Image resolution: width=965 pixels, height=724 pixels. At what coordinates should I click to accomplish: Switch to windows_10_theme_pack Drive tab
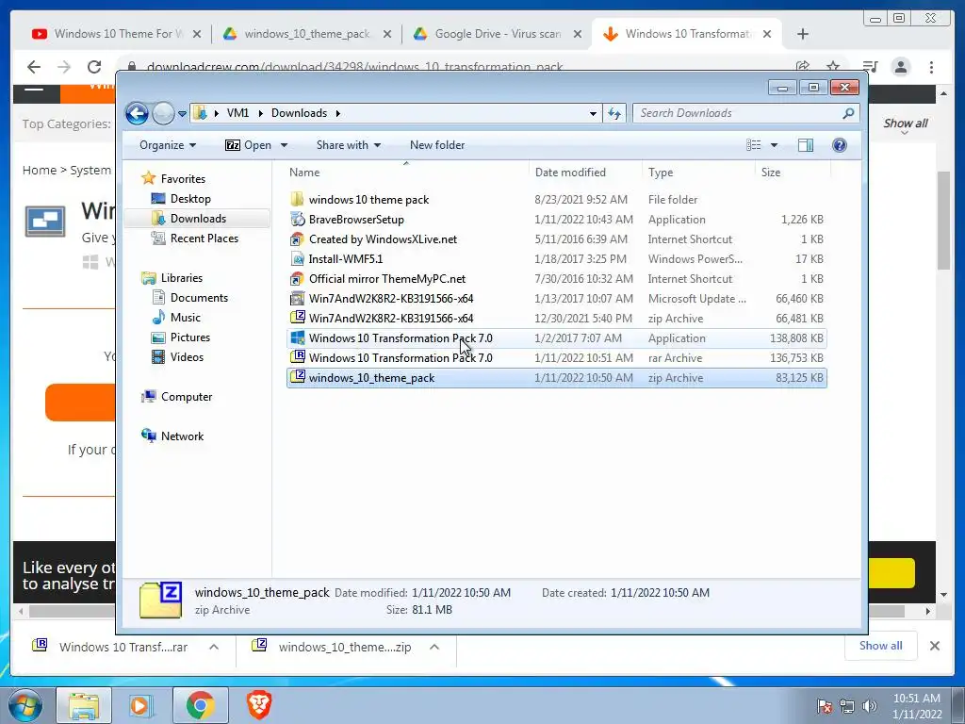pos(306,34)
